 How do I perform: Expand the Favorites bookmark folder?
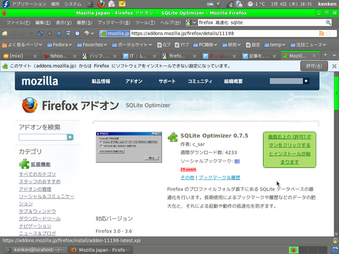(x=92, y=45)
